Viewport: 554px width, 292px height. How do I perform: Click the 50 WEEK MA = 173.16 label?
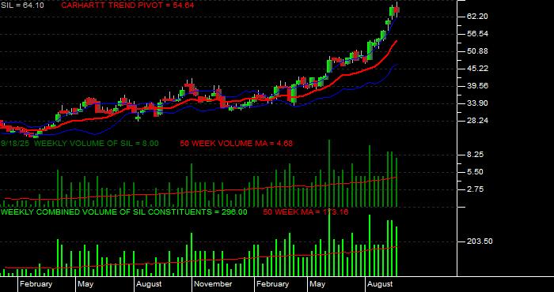pos(305,212)
